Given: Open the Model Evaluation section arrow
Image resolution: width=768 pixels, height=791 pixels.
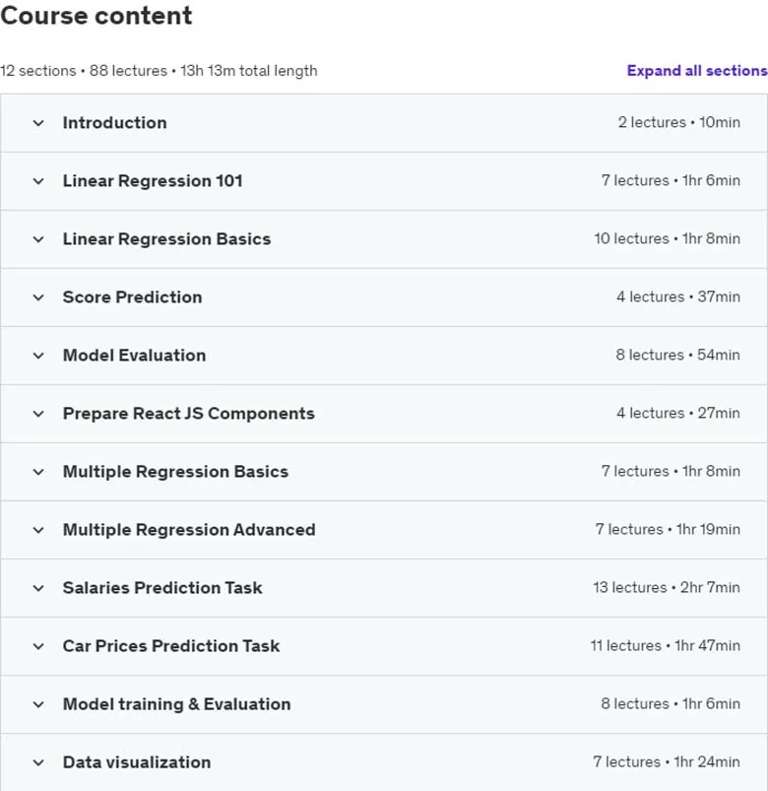Looking at the screenshot, I should (38, 356).
